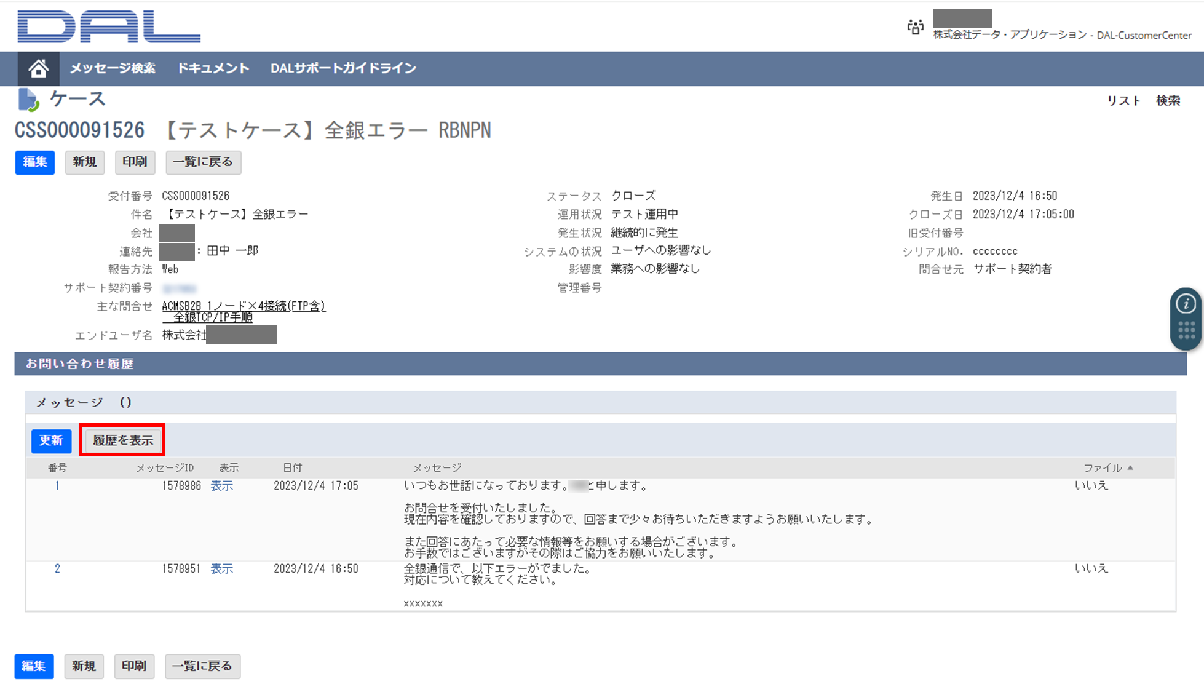The height and width of the screenshot is (692, 1204).
Task: Click the DAL logo
Action: click(x=109, y=27)
